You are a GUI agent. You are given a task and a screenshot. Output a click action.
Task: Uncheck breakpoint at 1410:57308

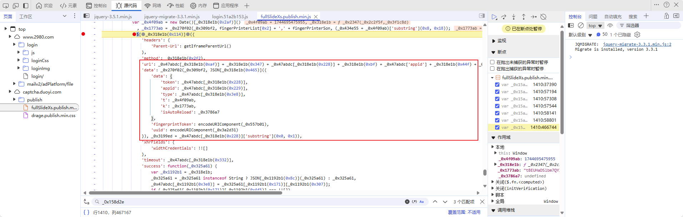pyautogui.click(x=497, y=99)
